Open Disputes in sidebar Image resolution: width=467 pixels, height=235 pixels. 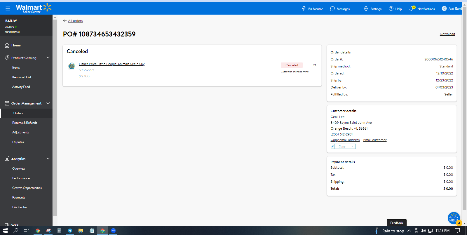(x=18, y=142)
